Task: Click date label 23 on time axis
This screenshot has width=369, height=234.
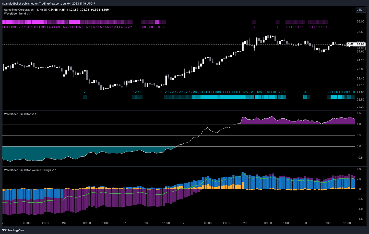Action: click(4, 223)
